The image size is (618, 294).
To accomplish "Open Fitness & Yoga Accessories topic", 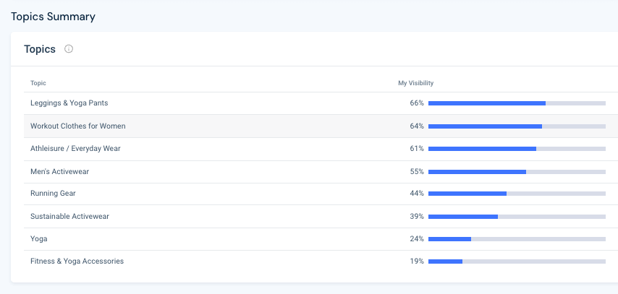I will [77, 261].
